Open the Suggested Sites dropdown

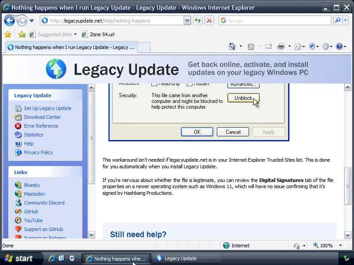point(53,34)
